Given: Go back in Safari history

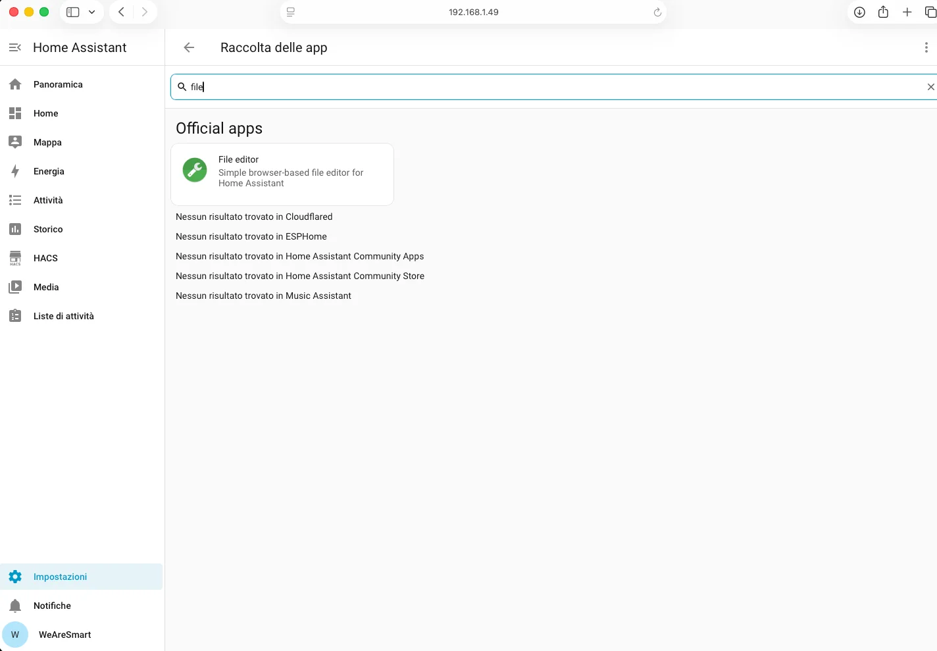Looking at the screenshot, I should click(x=121, y=12).
